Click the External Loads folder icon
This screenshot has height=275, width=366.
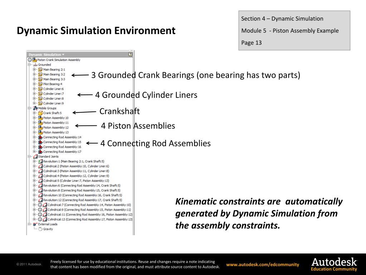pyautogui.click(x=35, y=224)
